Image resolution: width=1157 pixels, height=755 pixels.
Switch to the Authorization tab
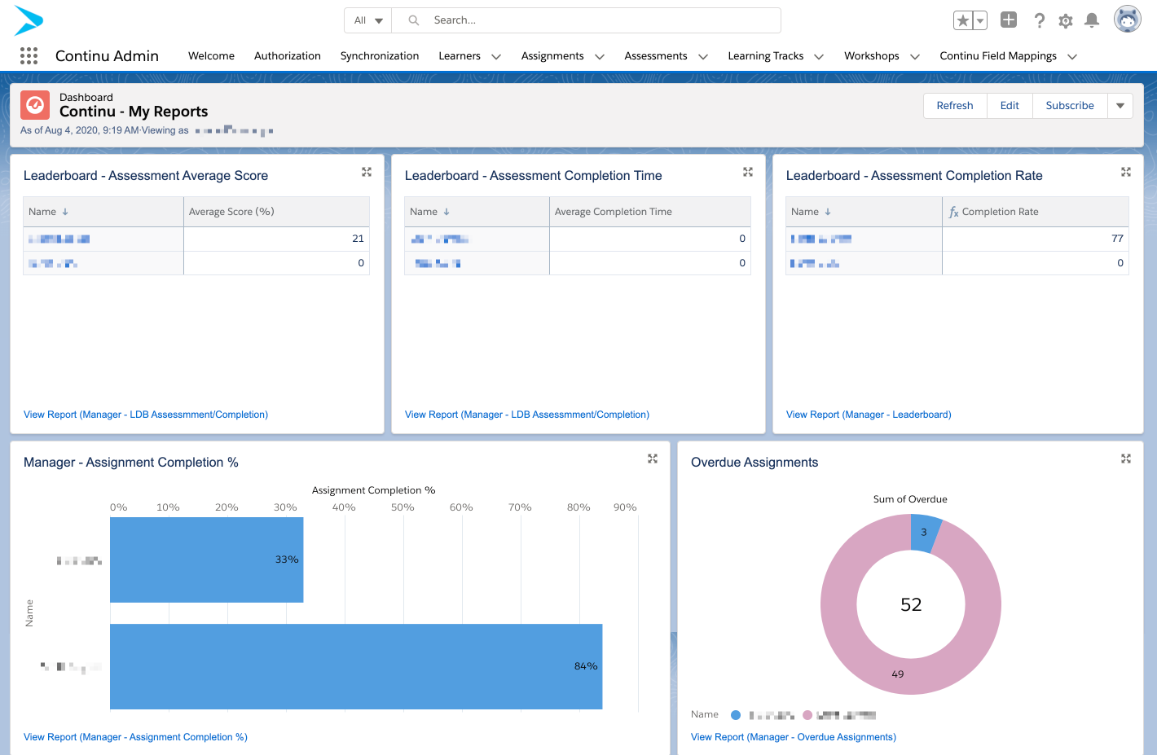tap(287, 55)
